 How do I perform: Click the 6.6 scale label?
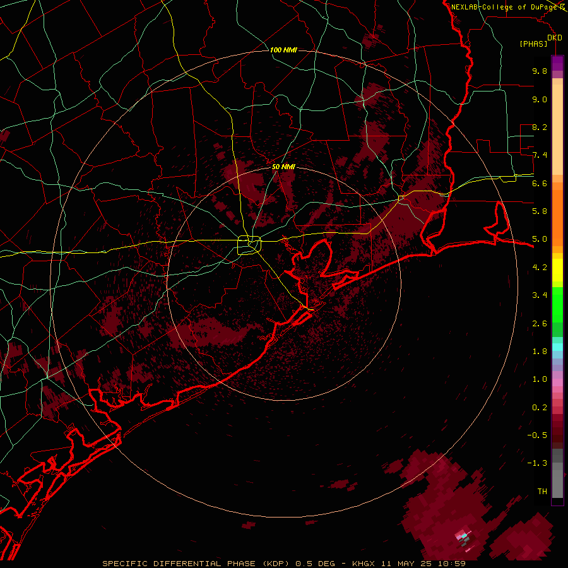[540, 183]
